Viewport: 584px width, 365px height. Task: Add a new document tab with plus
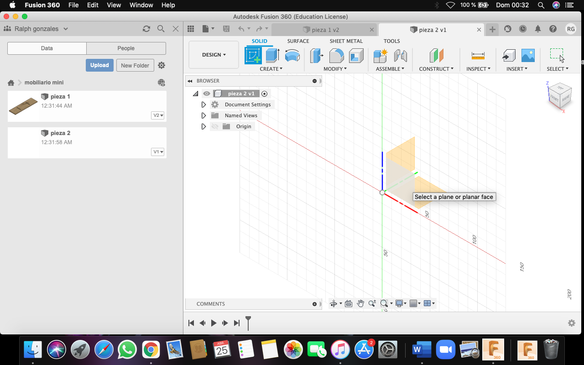492,30
